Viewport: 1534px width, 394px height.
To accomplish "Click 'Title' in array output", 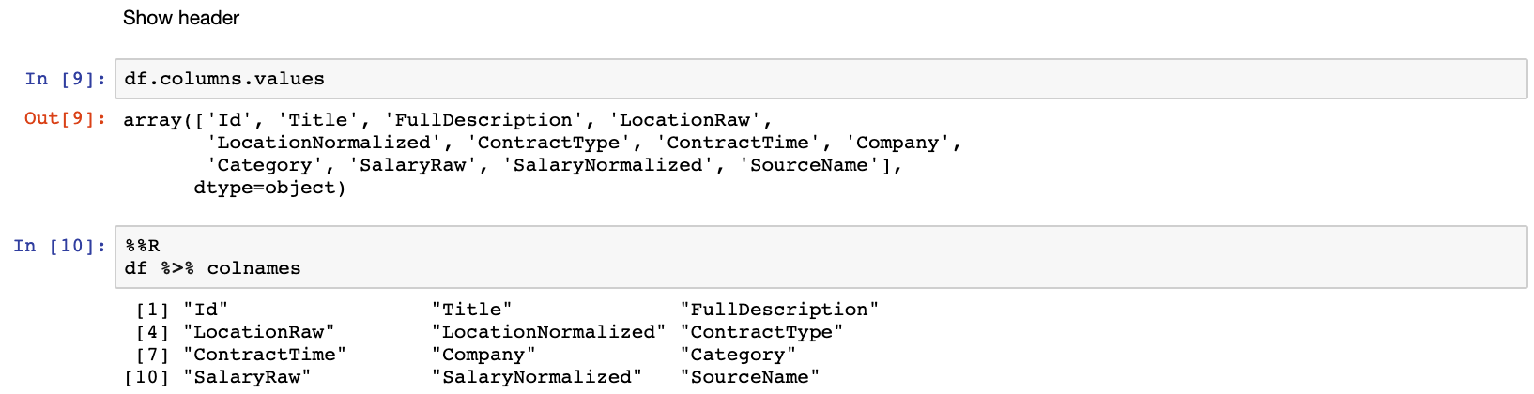I will (x=318, y=120).
